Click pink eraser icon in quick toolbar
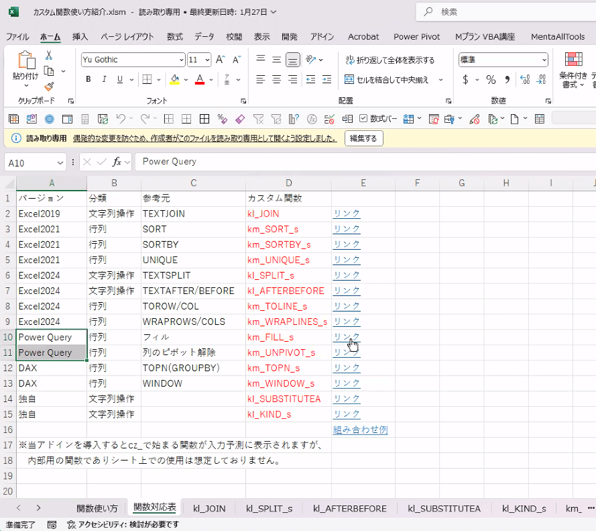 point(240,119)
